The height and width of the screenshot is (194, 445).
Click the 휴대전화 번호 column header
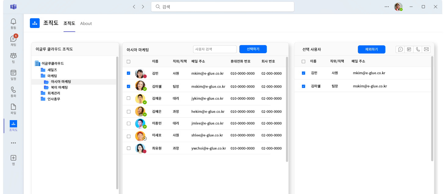[241, 61]
